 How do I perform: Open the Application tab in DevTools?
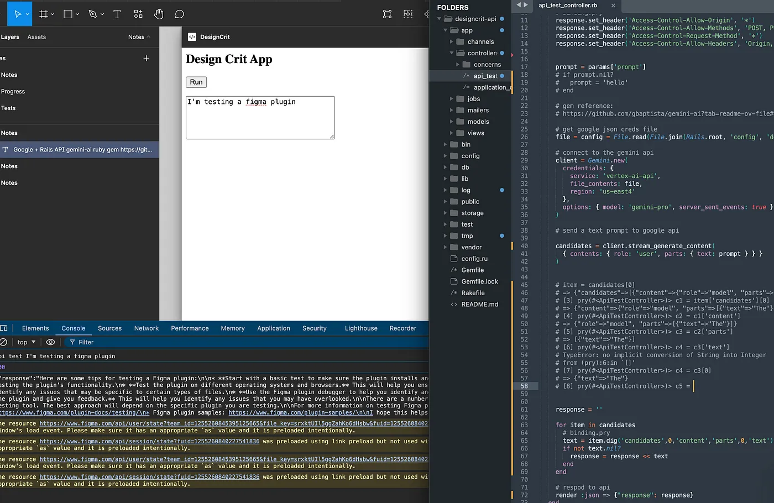pyautogui.click(x=274, y=328)
